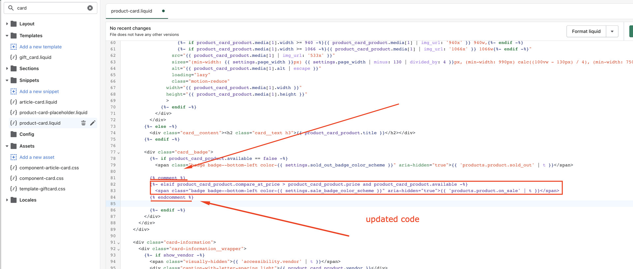Click the 'card-information__wrapper' div line
The width and height of the screenshot is (633, 269).
(192, 249)
